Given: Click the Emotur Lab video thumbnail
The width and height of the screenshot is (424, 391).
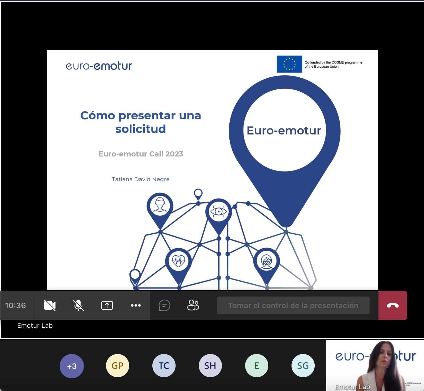Looking at the screenshot, I should pos(375,365).
